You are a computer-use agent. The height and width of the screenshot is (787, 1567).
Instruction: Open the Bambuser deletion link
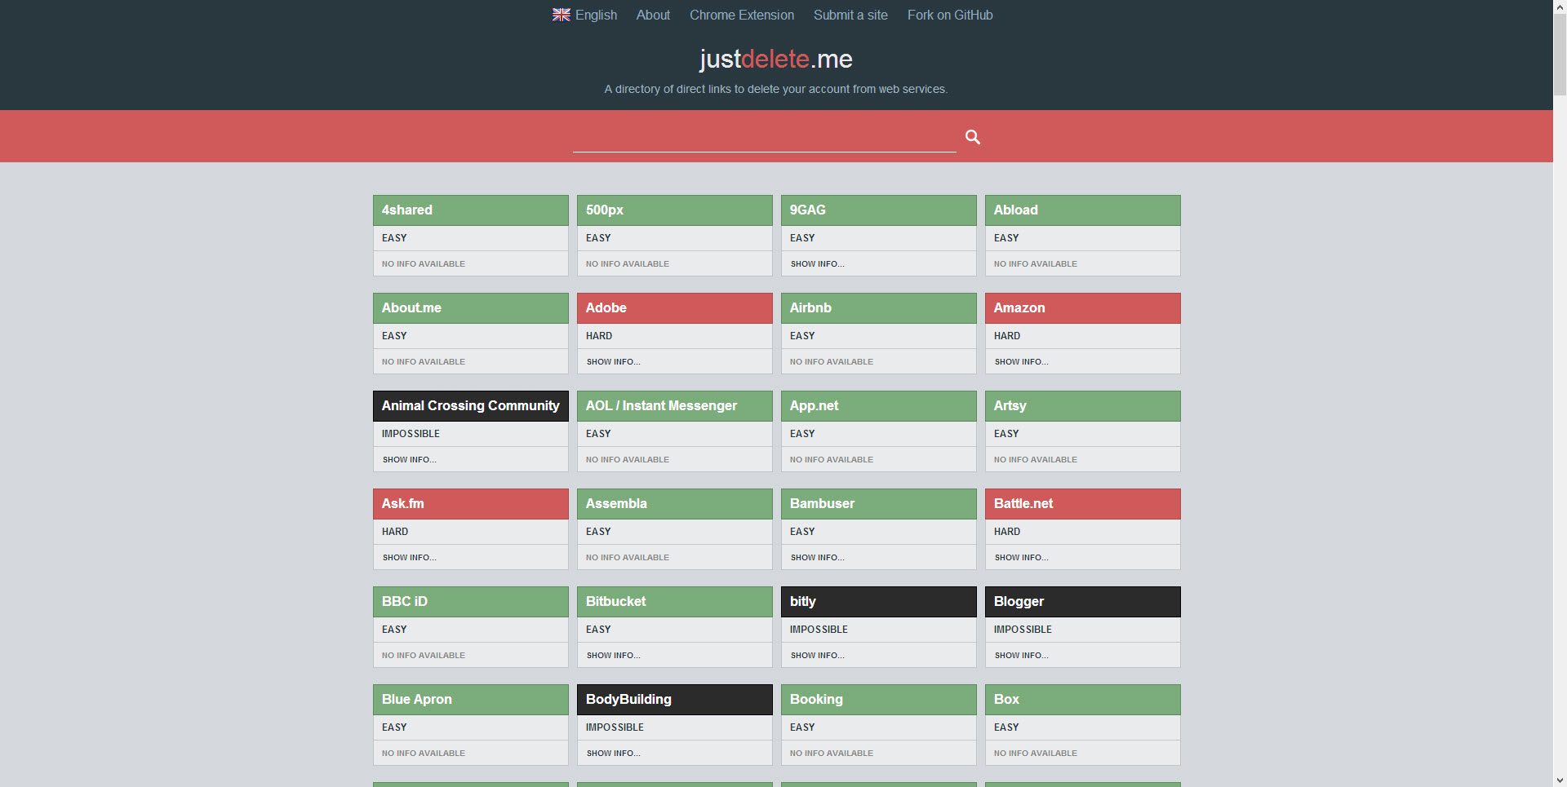coord(879,504)
